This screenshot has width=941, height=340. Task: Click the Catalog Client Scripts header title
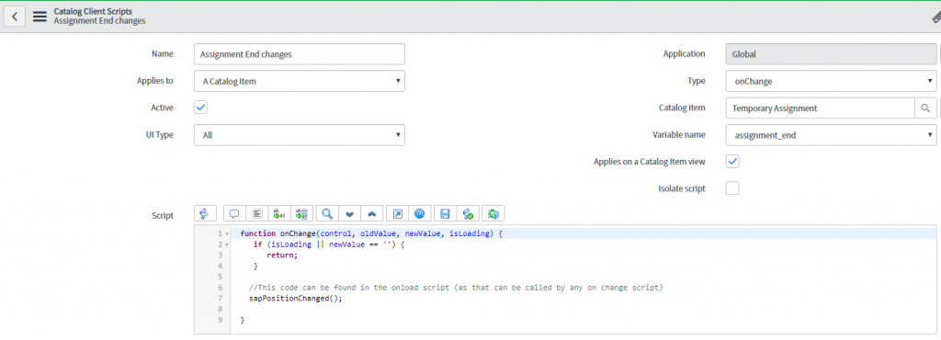pos(93,11)
